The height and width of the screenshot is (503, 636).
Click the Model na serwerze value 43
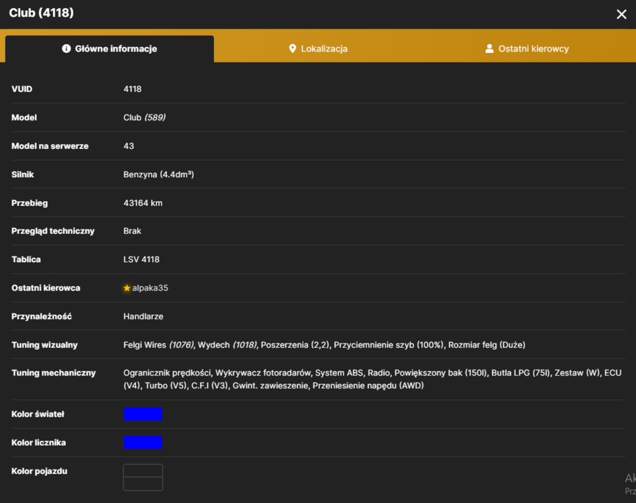tap(129, 146)
